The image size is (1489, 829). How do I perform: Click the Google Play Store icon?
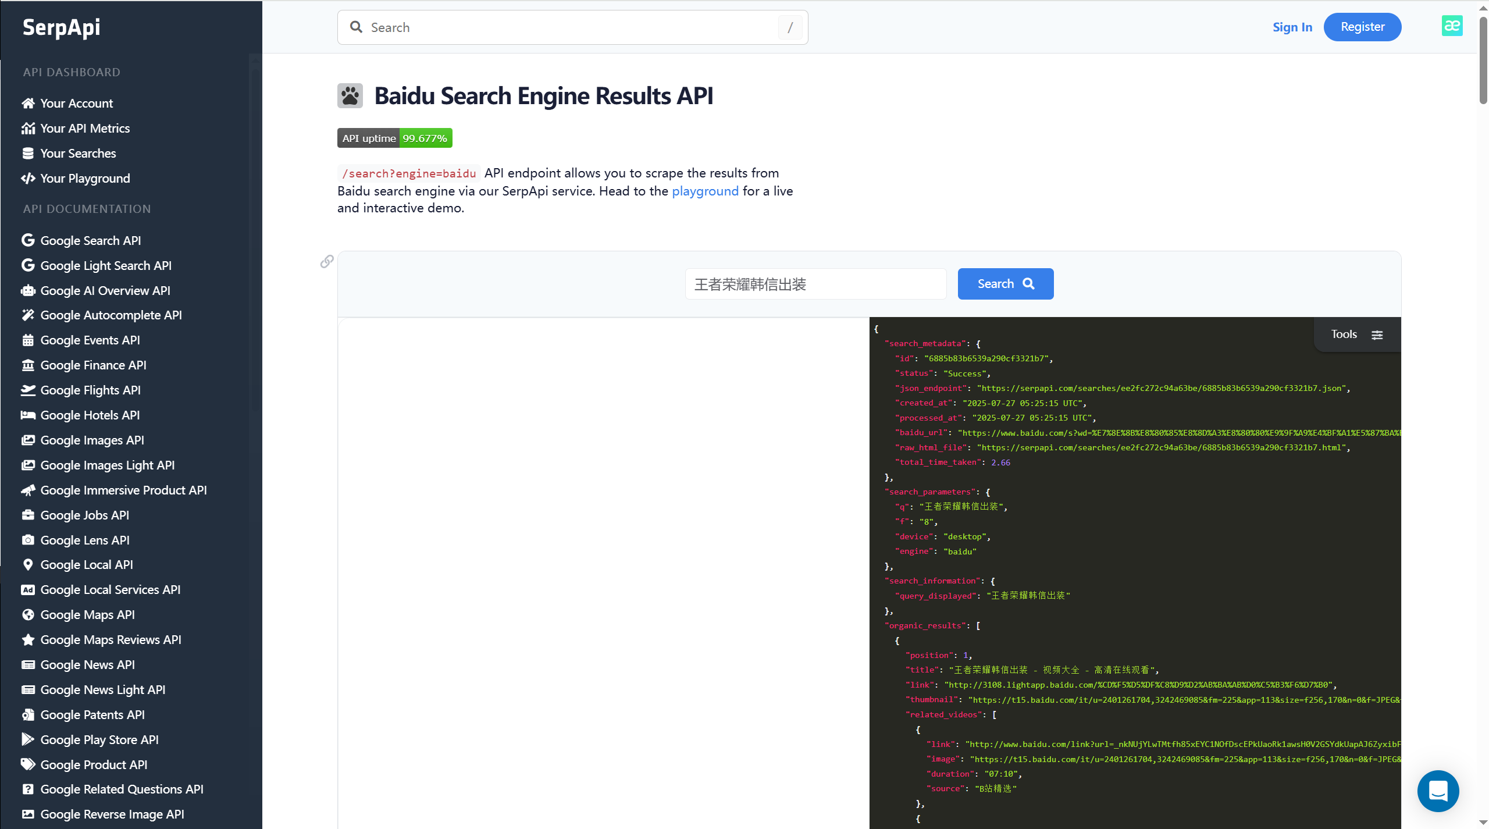[x=28, y=739]
